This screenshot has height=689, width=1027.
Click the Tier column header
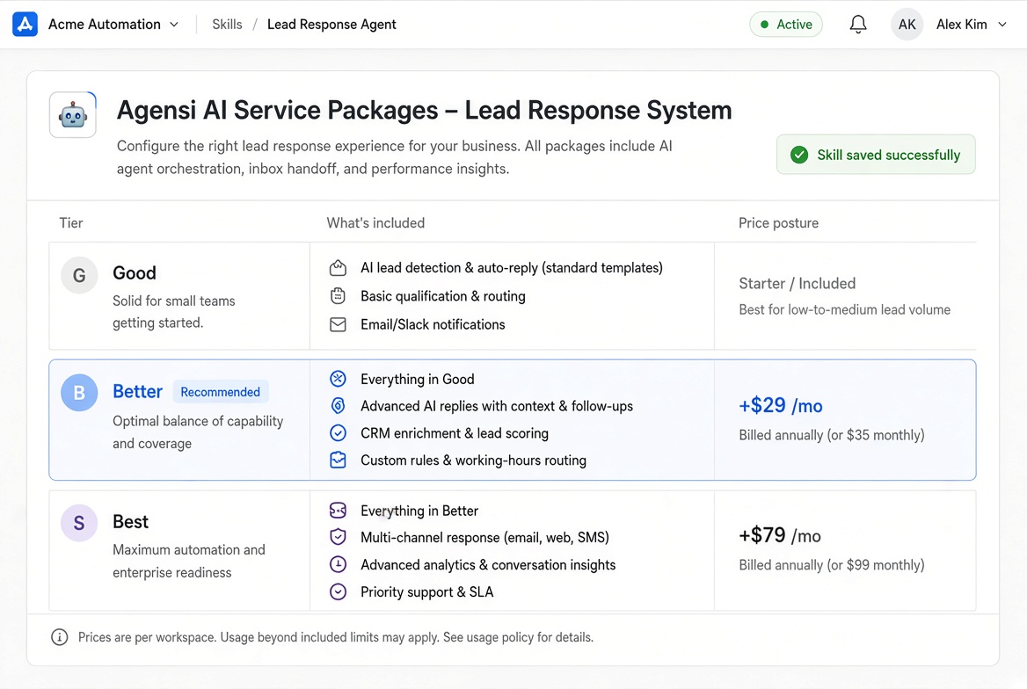pyautogui.click(x=70, y=222)
